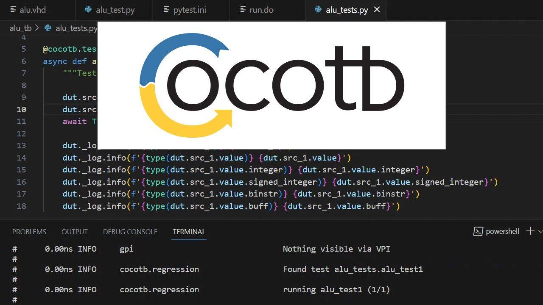
Task: Select the TERMINAL panel tab
Action: pos(189,232)
